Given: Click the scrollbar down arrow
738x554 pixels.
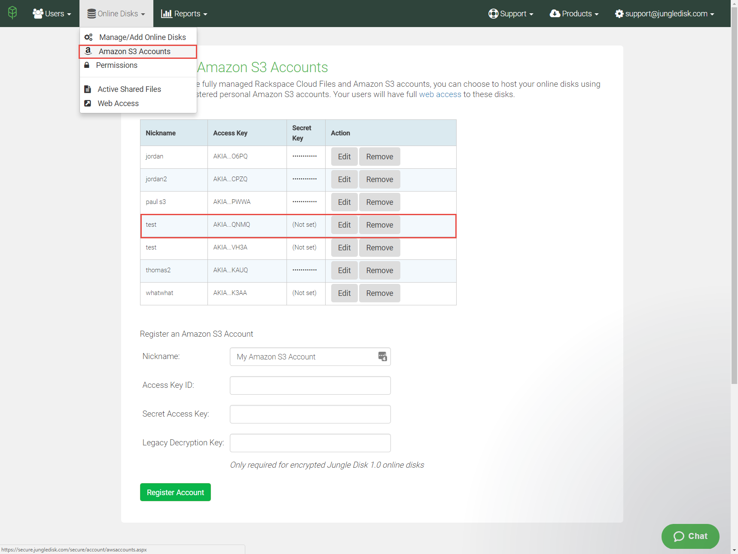Looking at the screenshot, I should tap(734, 550).
